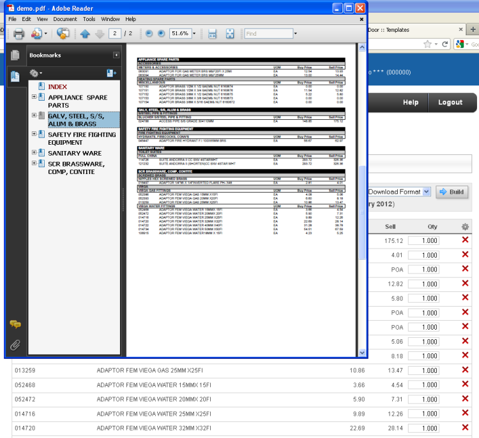
Task: Go to previous page with up arrow
Action: 85,33
